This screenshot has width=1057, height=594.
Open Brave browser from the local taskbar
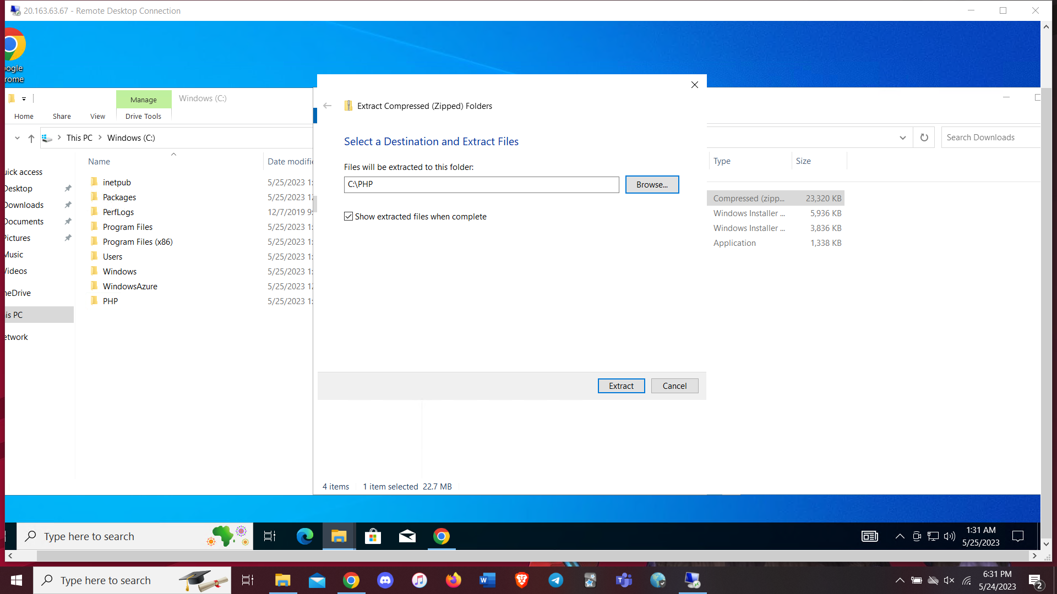point(522,580)
